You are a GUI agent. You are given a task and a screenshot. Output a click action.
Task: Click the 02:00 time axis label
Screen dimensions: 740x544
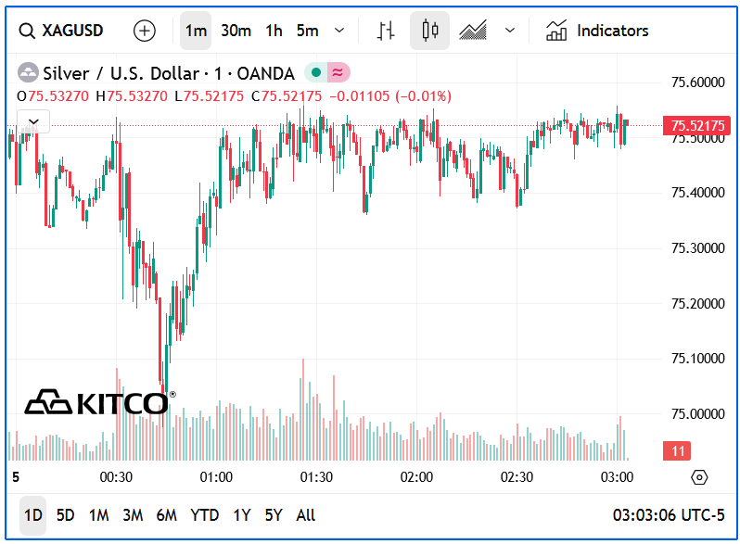[x=416, y=477]
